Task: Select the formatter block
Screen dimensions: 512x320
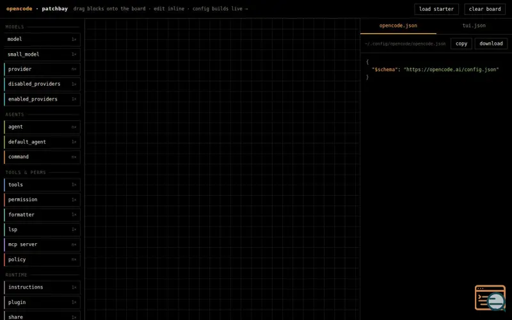Action: 42,214
